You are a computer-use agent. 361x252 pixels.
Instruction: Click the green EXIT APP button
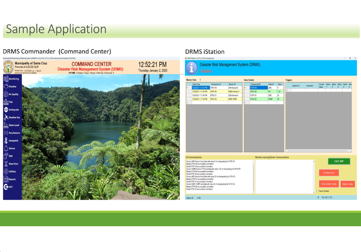click(x=339, y=161)
